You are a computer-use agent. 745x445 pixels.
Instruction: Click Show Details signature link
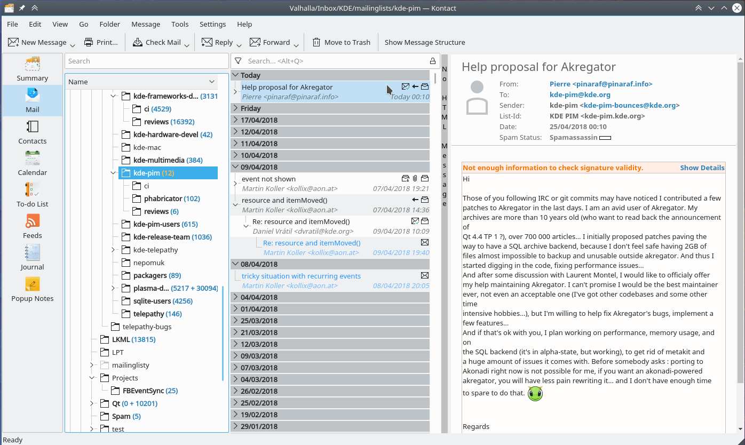tap(702, 168)
